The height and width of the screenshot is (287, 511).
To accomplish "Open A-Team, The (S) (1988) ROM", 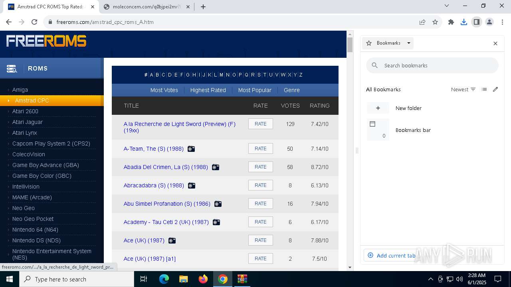I will click(154, 149).
